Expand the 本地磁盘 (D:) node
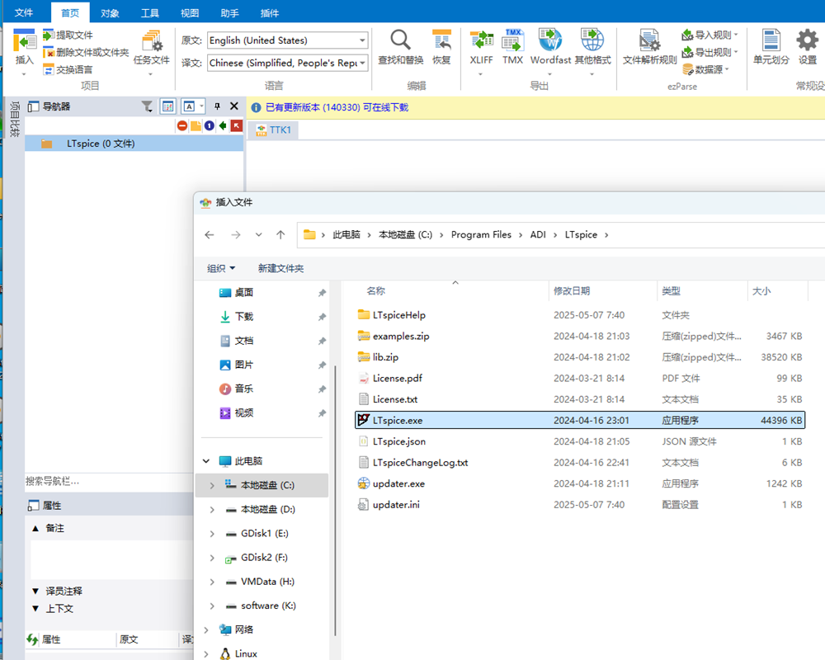The height and width of the screenshot is (660, 825). pos(212,510)
